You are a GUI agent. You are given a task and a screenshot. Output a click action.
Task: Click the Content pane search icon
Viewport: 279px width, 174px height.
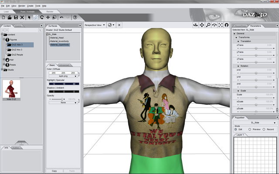pos(40,30)
